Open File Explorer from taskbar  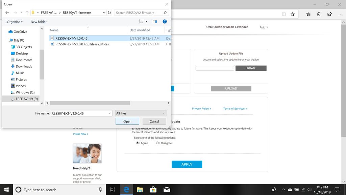[x=140, y=190]
